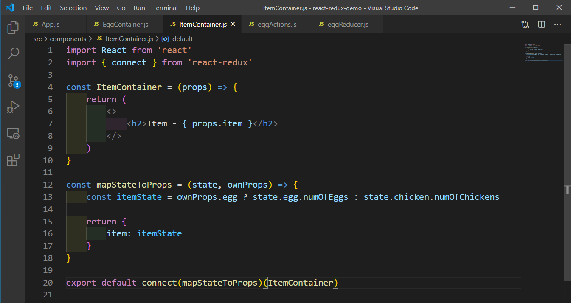Image resolution: width=571 pixels, height=303 pixels.
Task: Click 'mapStateToProps' declaration on line 12
Action: pos(134,185)
